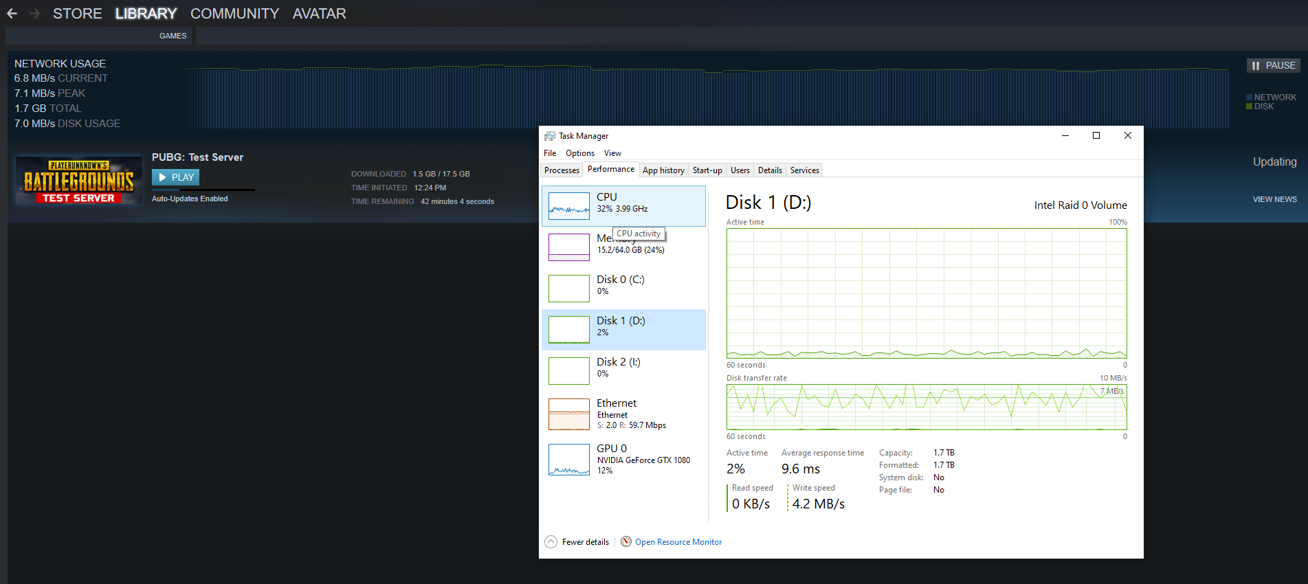Viewport: 1308px width, 584px height.
Task: Select Disk 1 (D:) in sidebar
Action: (x=623, y=330)
